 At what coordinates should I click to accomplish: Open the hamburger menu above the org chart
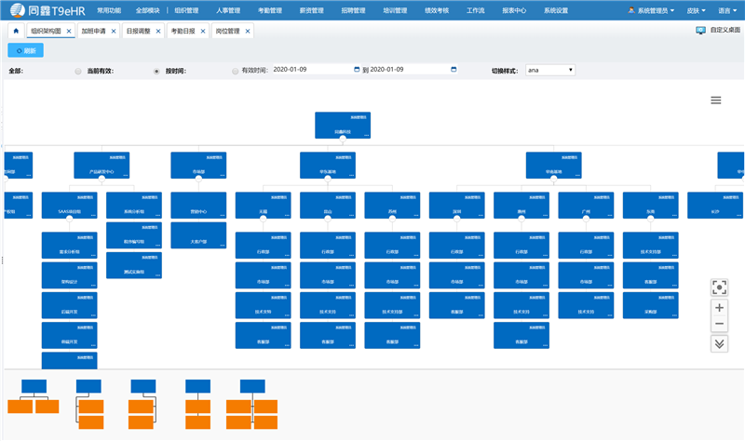(715, 100)
